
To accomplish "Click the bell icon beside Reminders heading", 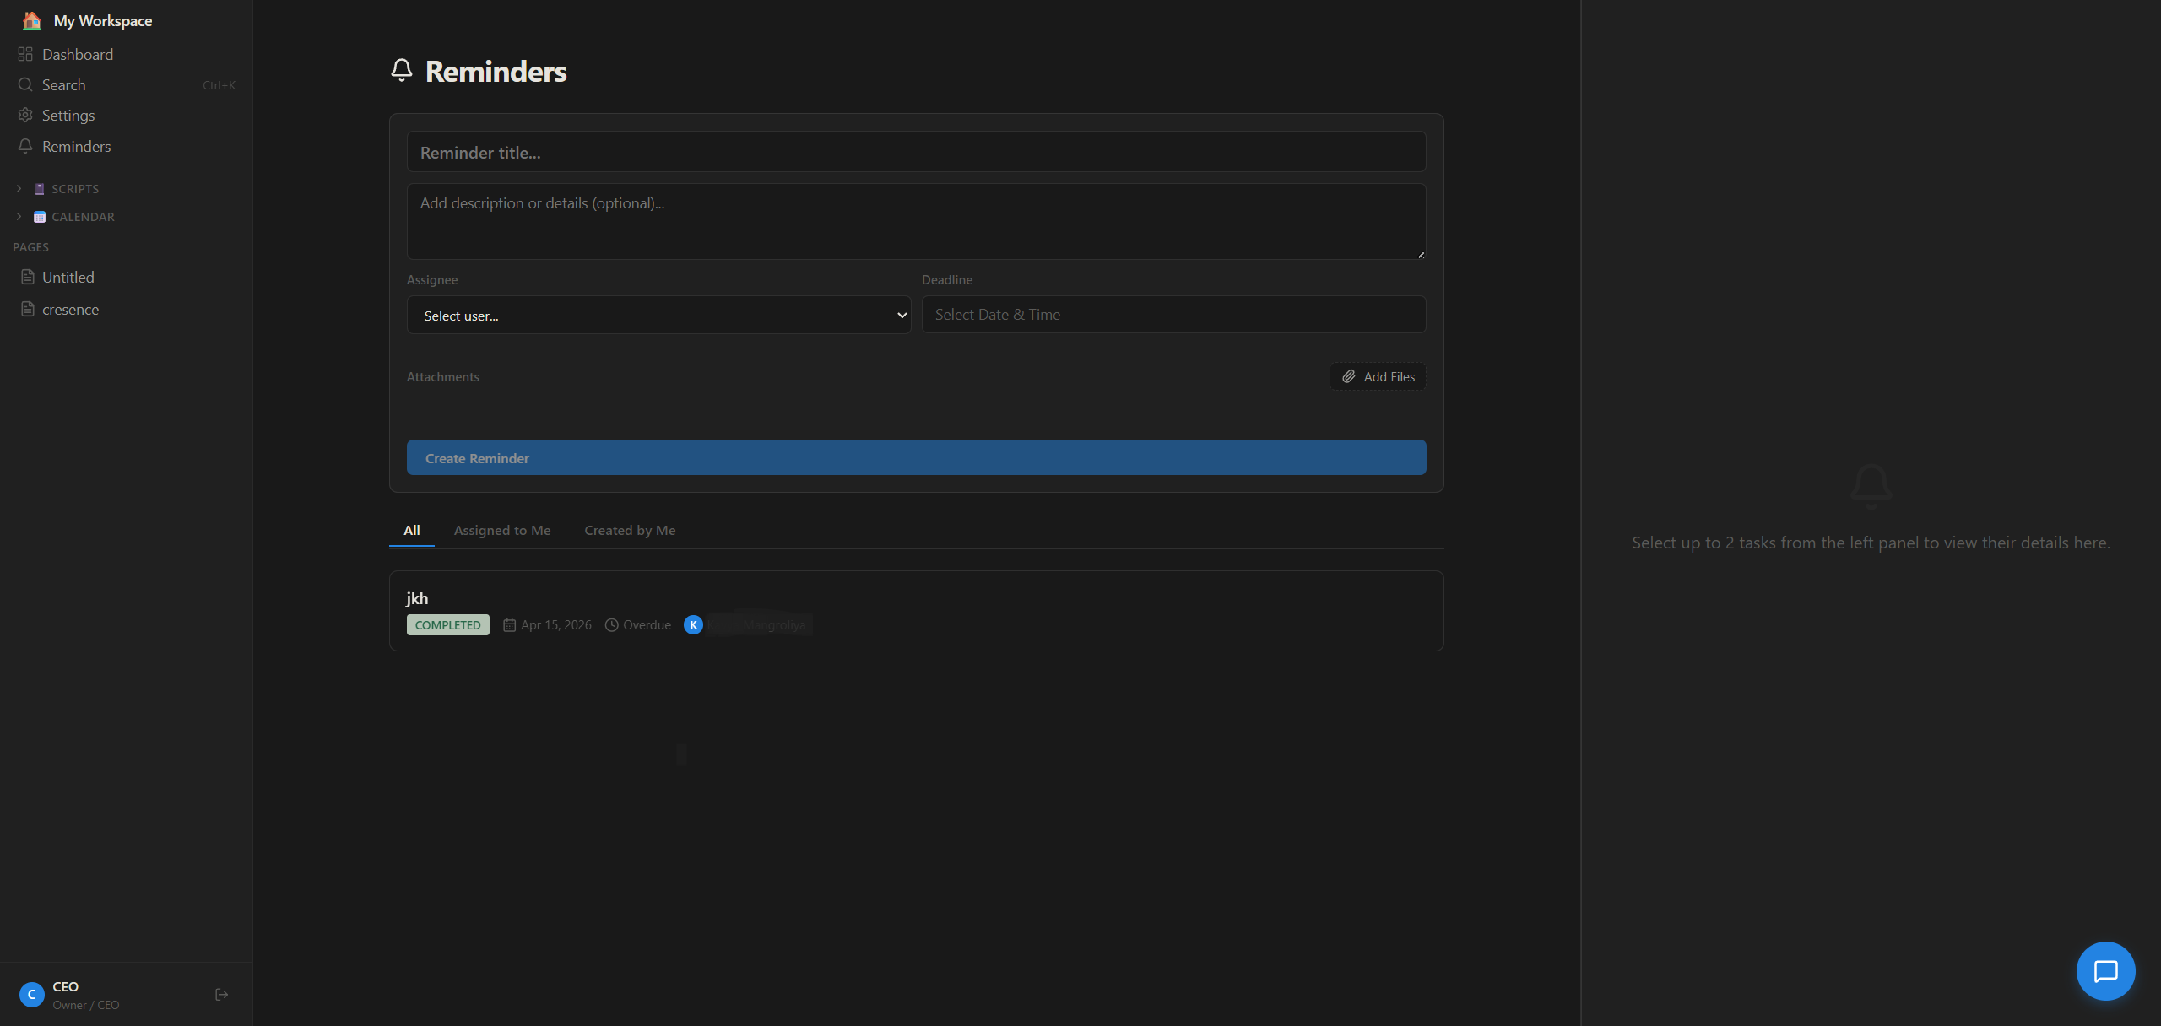I will coord(402,70).
